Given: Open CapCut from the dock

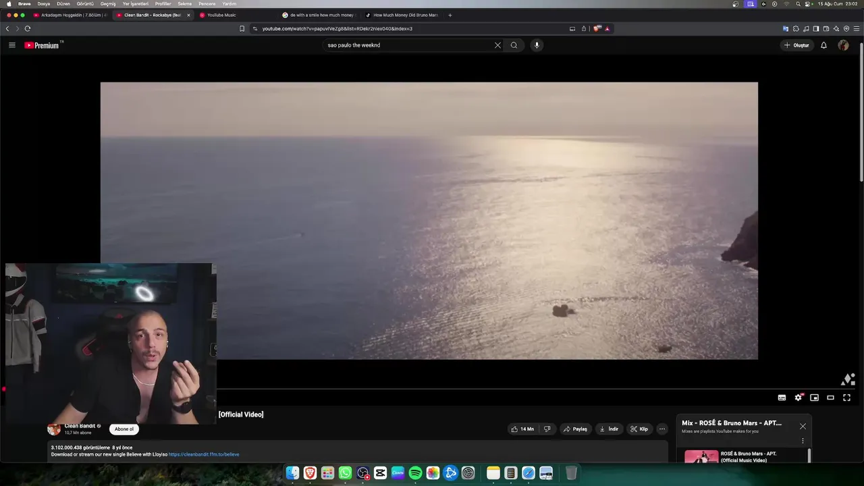Looking at the screenshot, I should [380, 473].
